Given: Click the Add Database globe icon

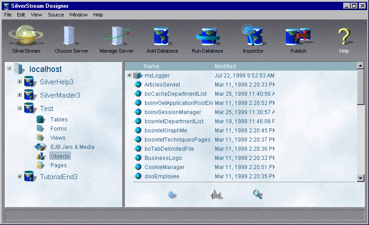Looking at the screenshot, I should tap(162, 36).
